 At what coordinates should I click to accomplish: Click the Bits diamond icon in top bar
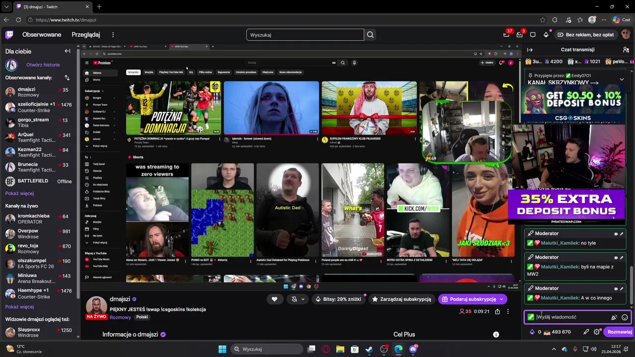(546, 35)
